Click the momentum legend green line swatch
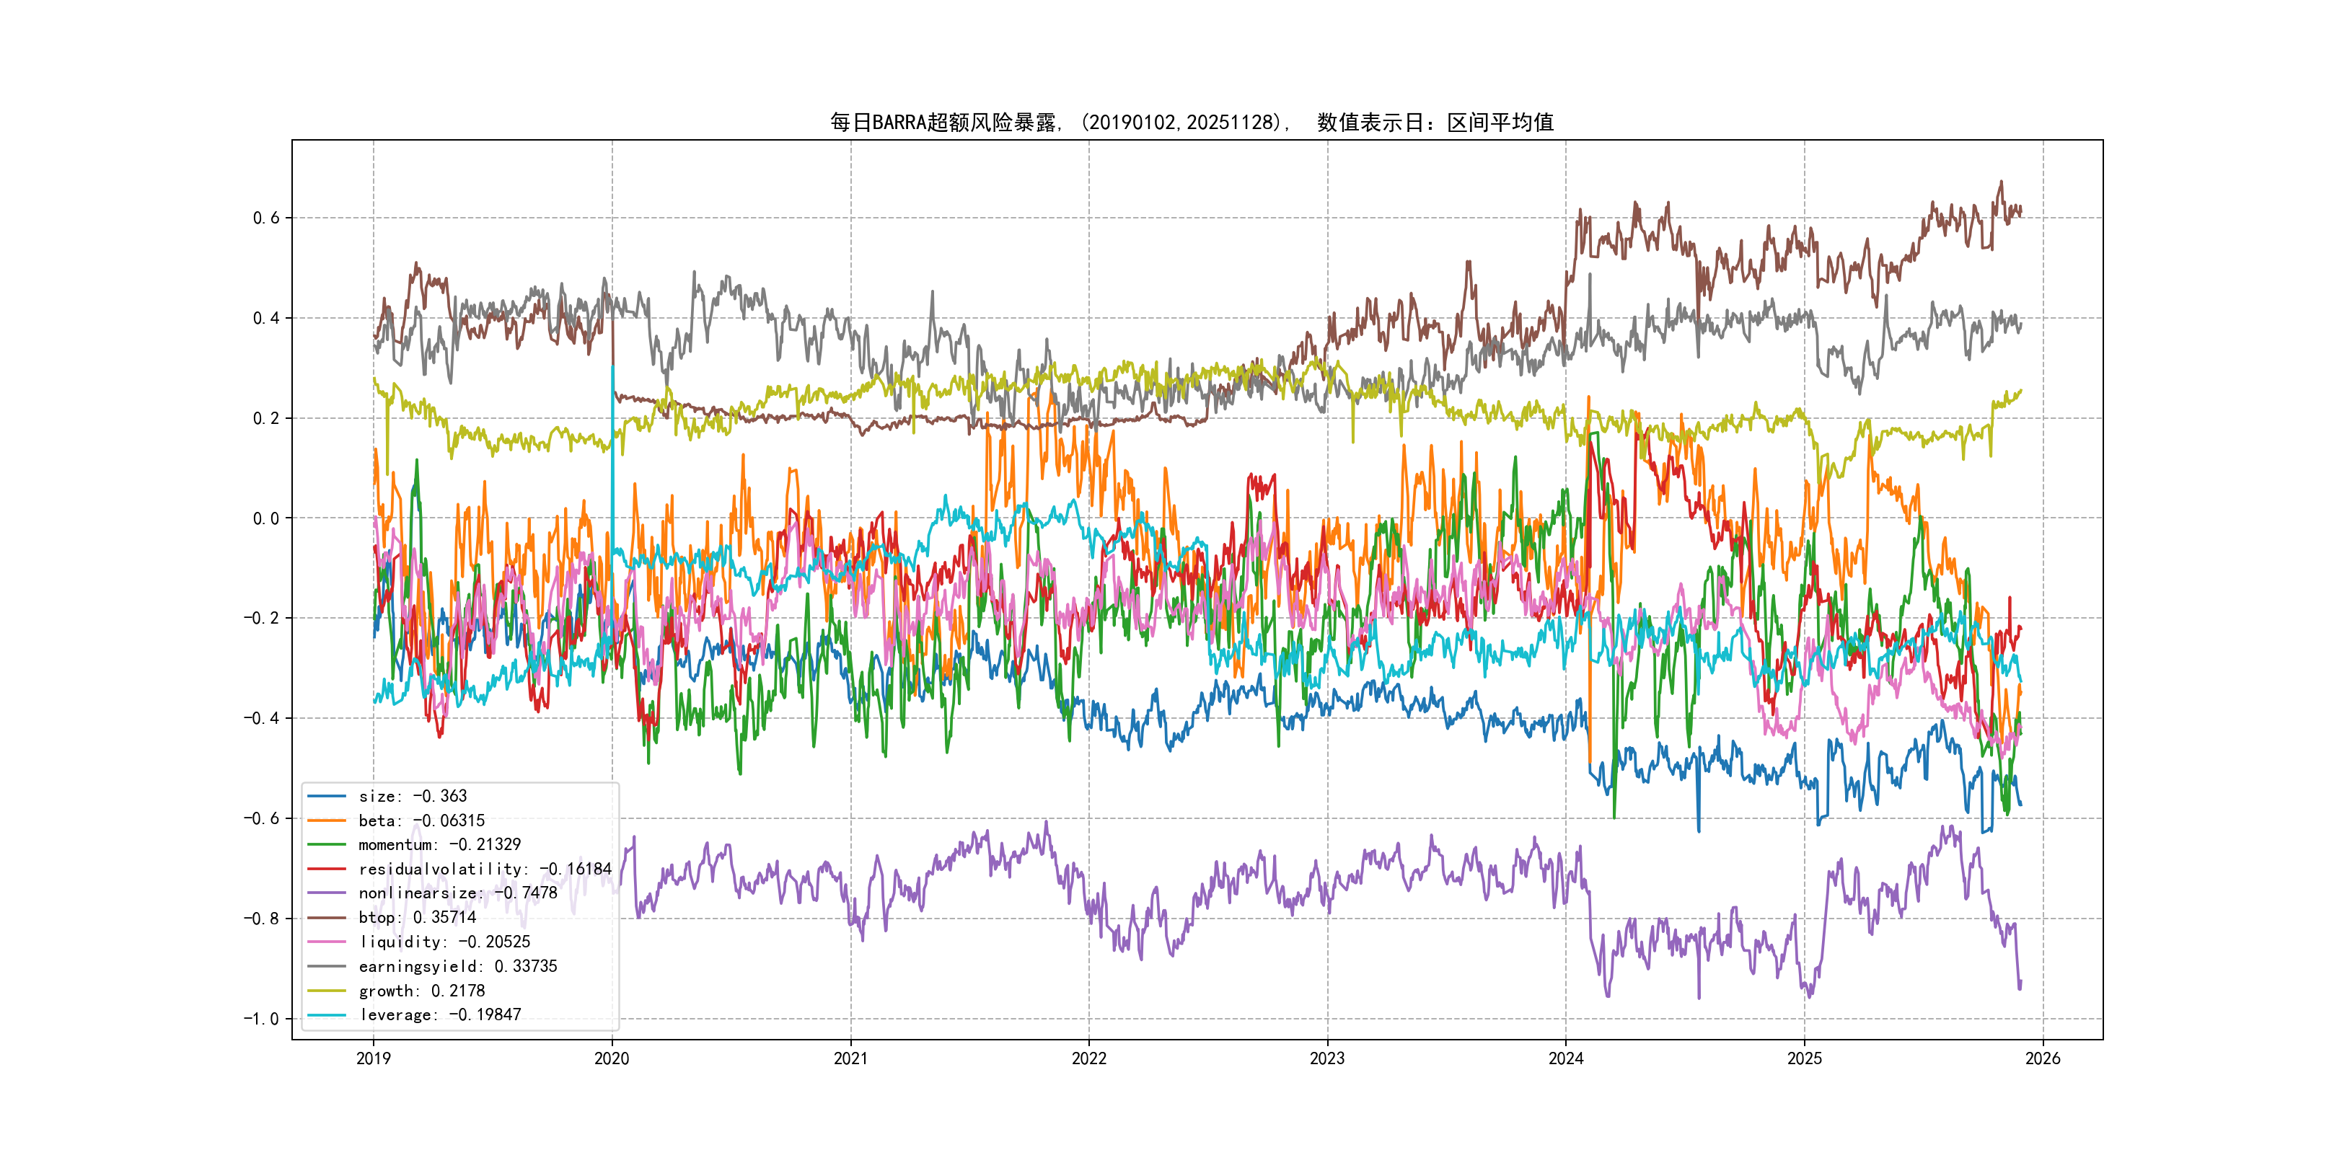The width and height of the screenshot is (2337, 1168). [x=327, y=844]
